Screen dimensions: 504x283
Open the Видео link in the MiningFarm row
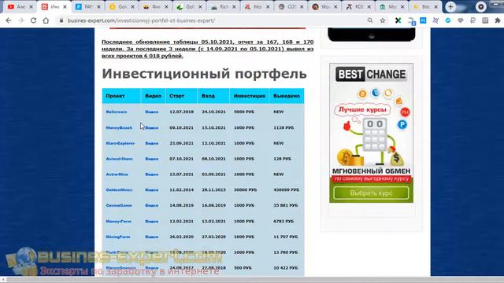tap(152, 237)
